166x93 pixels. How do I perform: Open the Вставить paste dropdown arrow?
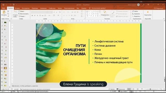[x=4, y=17]
